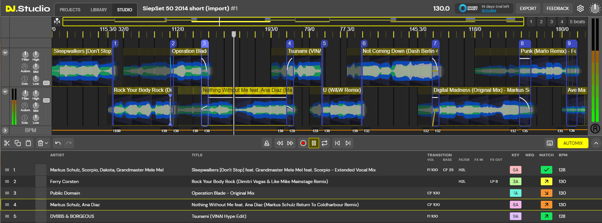Click the Mid EQ knob on top track
The width and height of the screenshot is (602, 223).
point(36,66)
